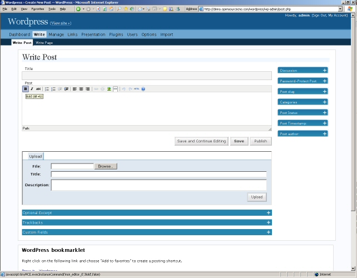Image resolution: width=357 pixels, height=278 pixels.
Task: Open editor help via the question mark icon
Action: click(143, 89)
